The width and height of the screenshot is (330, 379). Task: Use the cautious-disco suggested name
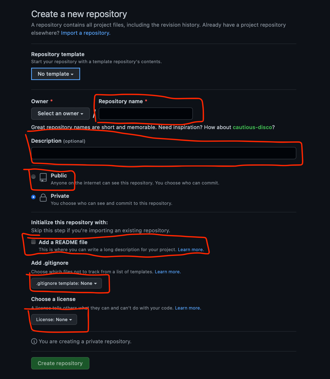(x=252, y=127)
